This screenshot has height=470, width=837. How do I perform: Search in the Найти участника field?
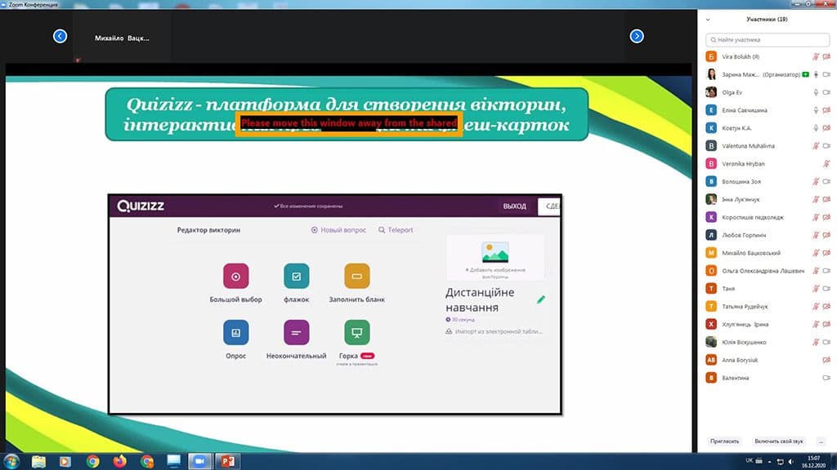tap(767, 40)
